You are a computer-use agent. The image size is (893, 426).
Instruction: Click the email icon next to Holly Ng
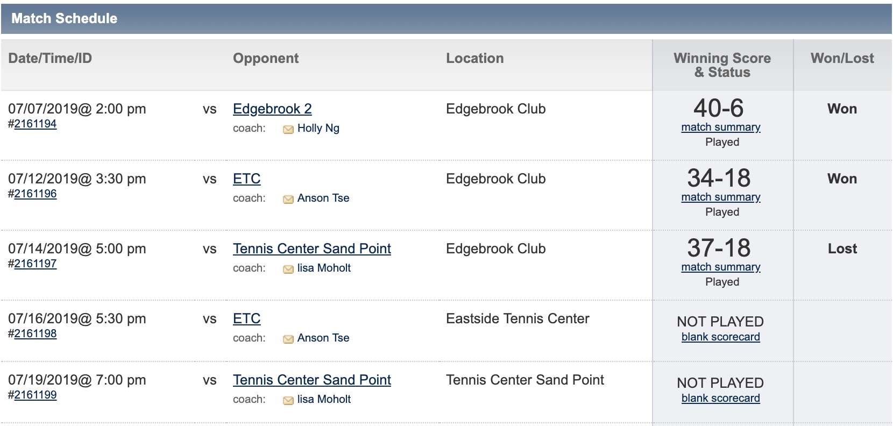[288, 129]
